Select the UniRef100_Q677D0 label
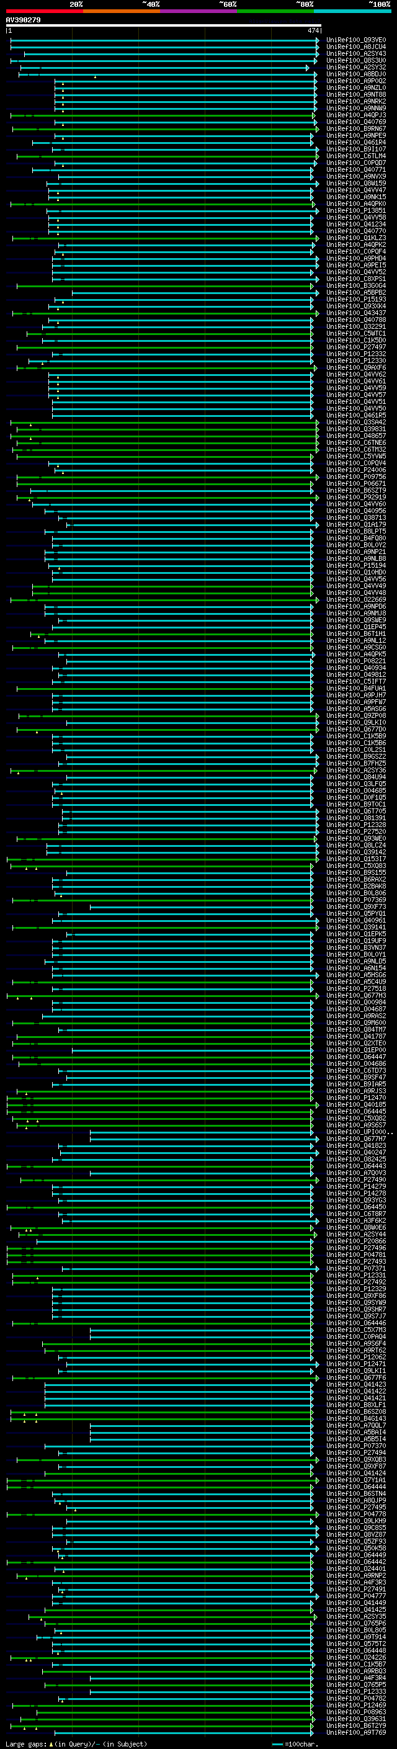 click(x=355, y=729)
